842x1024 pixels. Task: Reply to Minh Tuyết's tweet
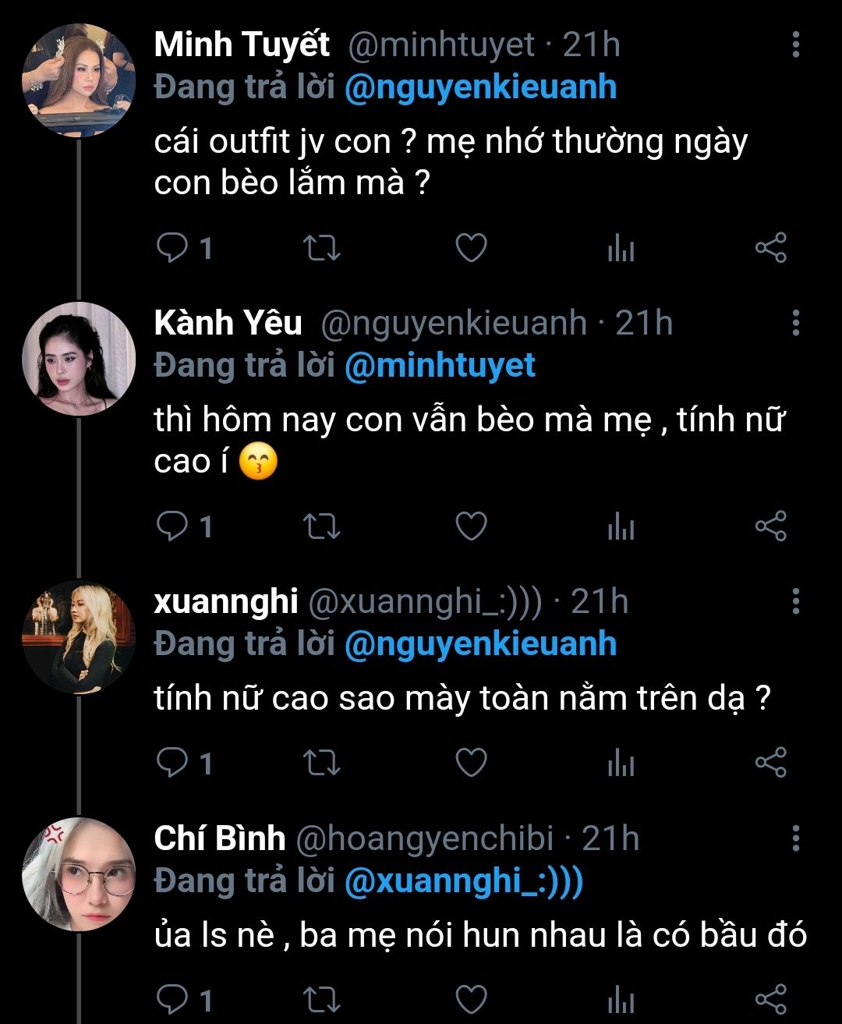172,249
